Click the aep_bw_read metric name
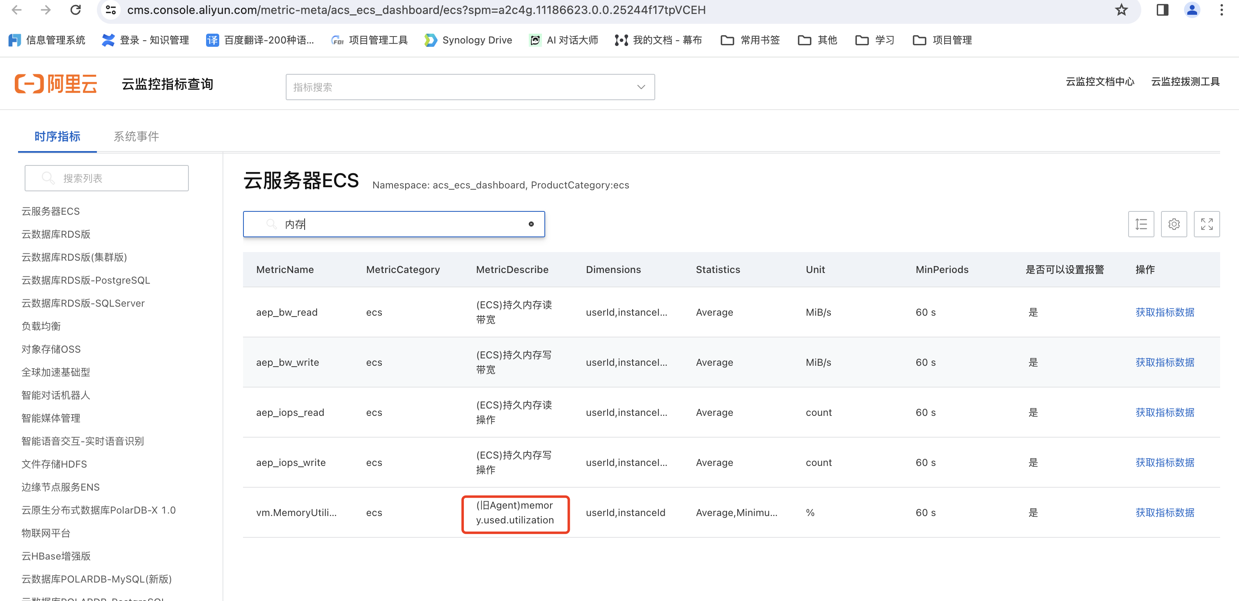Screen dimensions: 1239x601 click(287, 312)
